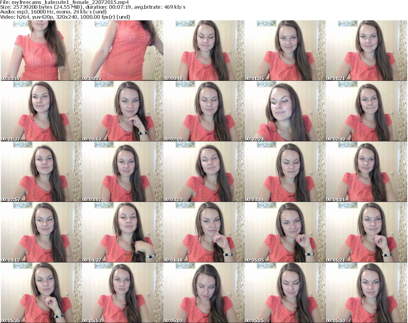Select the thumbnail stamped 00:00:33
The width and height of the screenshot is (408, 323).
(123, 51)
